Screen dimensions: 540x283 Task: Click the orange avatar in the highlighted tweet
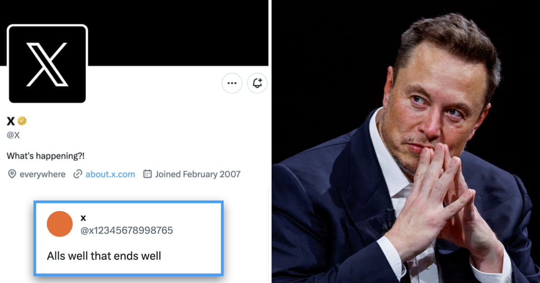tap(59, 224)
